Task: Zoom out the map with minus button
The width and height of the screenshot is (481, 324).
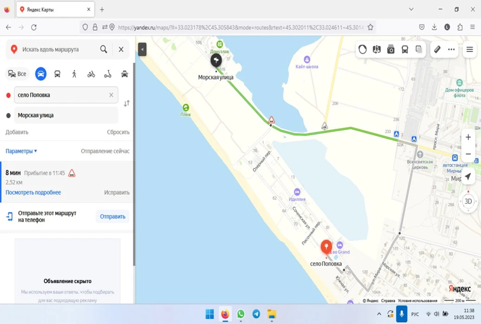Action: pyautogui.click(x=468, y=154)
